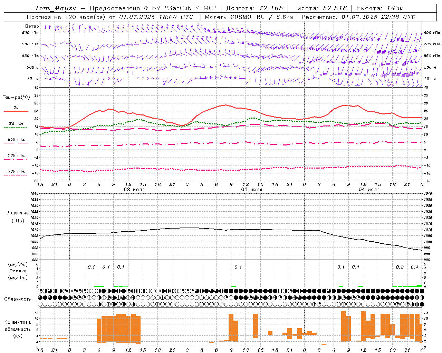442x353 pixels.
Task: Click the 02 июля date label
Action: [x=134, y=190]
